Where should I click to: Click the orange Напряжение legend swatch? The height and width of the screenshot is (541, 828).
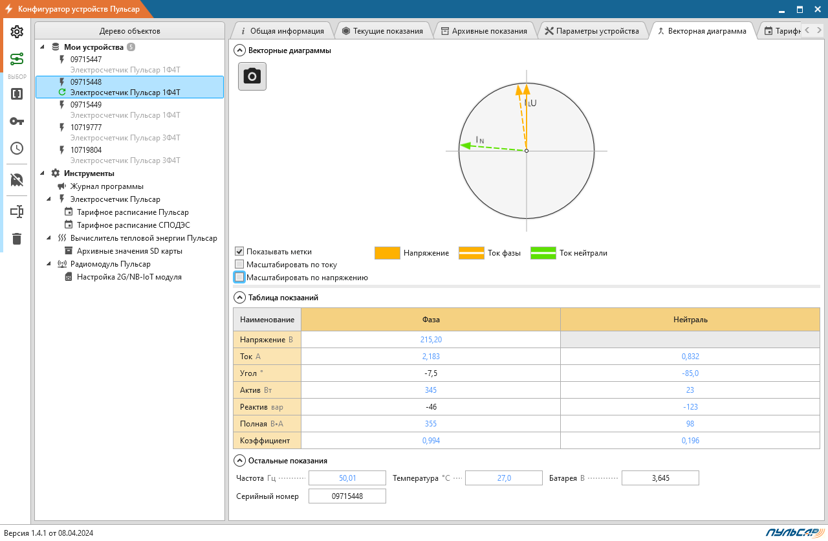tap(387, 253)
